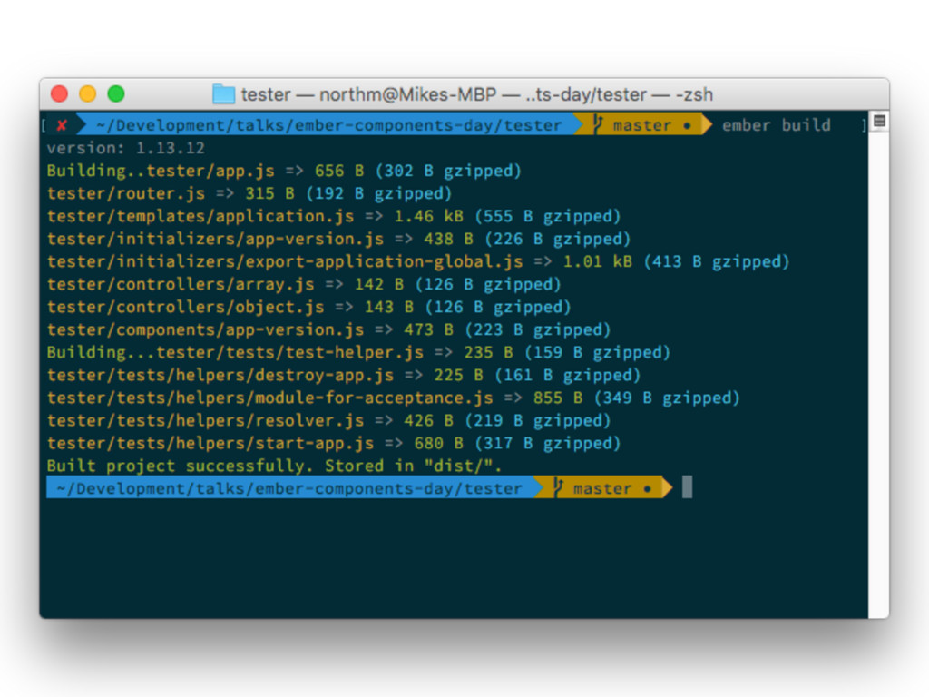The image size is (929, 697).
Task: Click the "tester/initializers/app-version.js" line
Action: 338,239
